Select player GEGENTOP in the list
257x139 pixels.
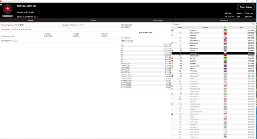click(194, 119)
